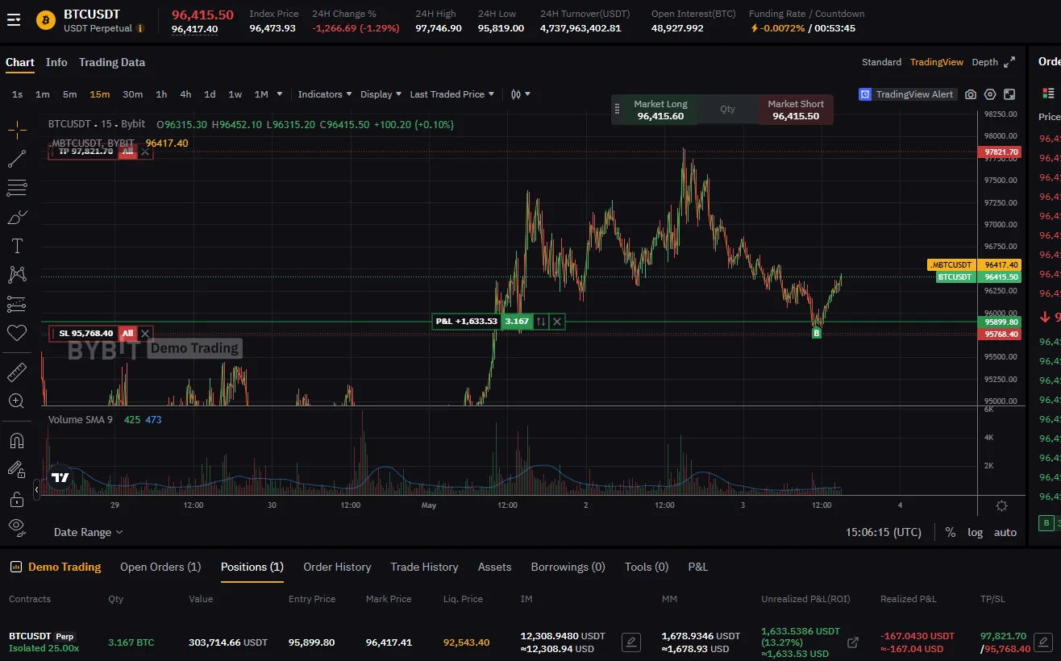Toggle log price scale
This screenshot has height=661, width=1061.
point(976,532)
